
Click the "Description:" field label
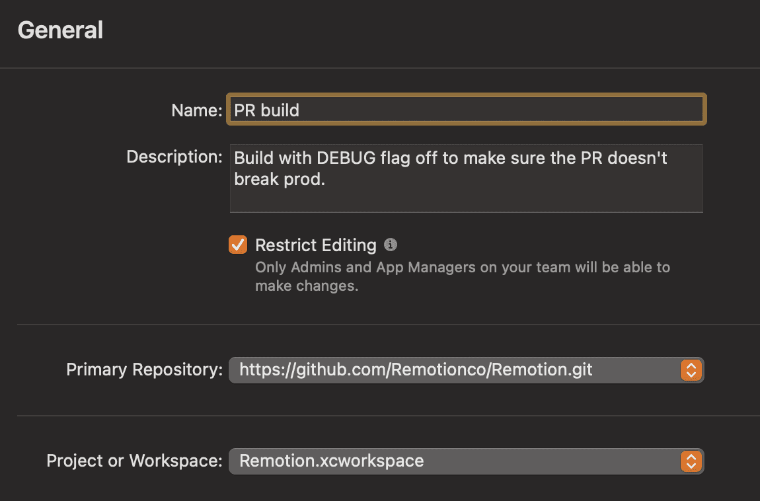pyautogui.click(x=174, y=157)
